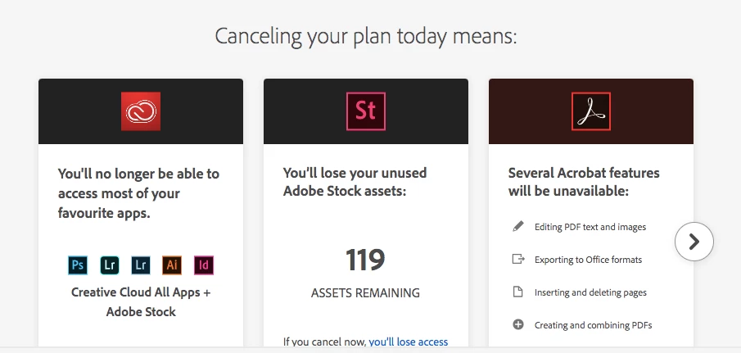Advance carousel with the right chevron arrow

[x=694, y=242]
